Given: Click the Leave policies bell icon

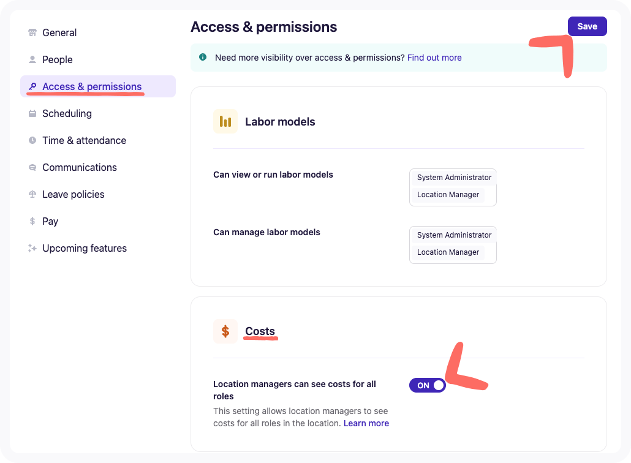Looking at the screenshot, I should click(31, 194).
